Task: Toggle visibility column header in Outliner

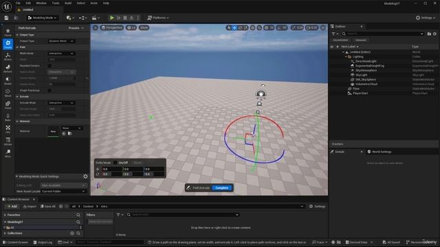Action: pos(332,47)
